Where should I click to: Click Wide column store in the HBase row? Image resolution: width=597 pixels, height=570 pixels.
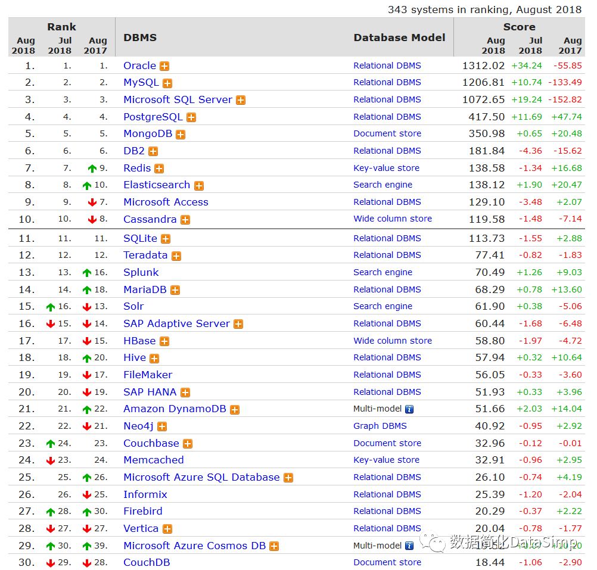pos(393,341)
